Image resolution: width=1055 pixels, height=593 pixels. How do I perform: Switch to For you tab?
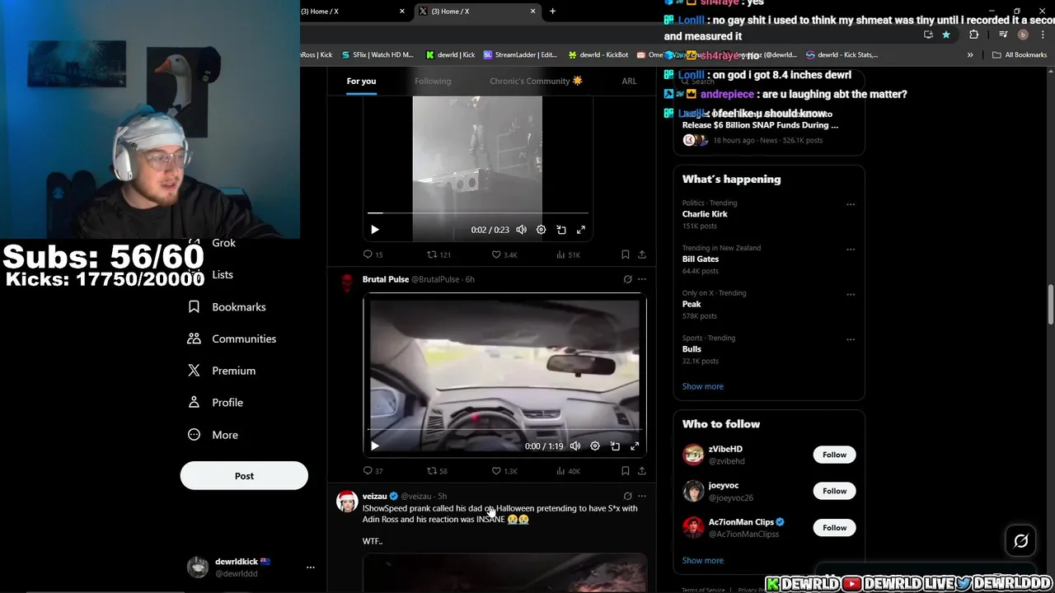click(361, 81)
